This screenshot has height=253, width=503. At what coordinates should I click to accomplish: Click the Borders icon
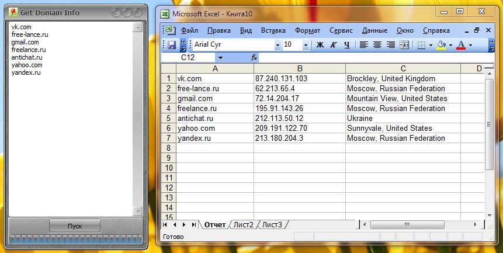coord(422,45)
